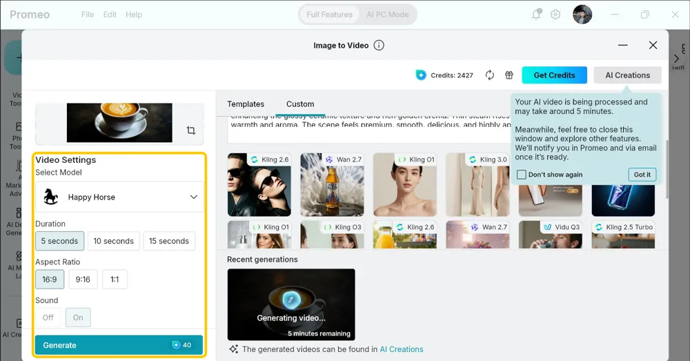Open the generating video thumbnail

point(291,304)
